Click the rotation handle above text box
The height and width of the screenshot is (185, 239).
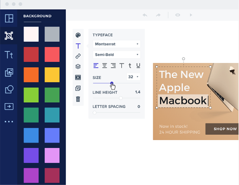pos(183,59)
